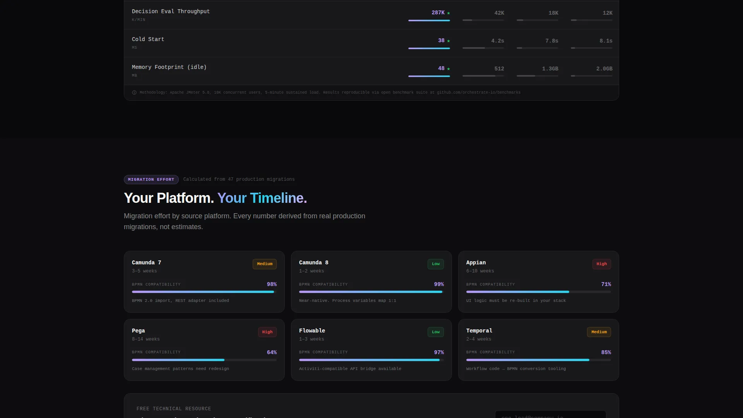
Task: Click the 512 memory value
Action: click(499, 69)
